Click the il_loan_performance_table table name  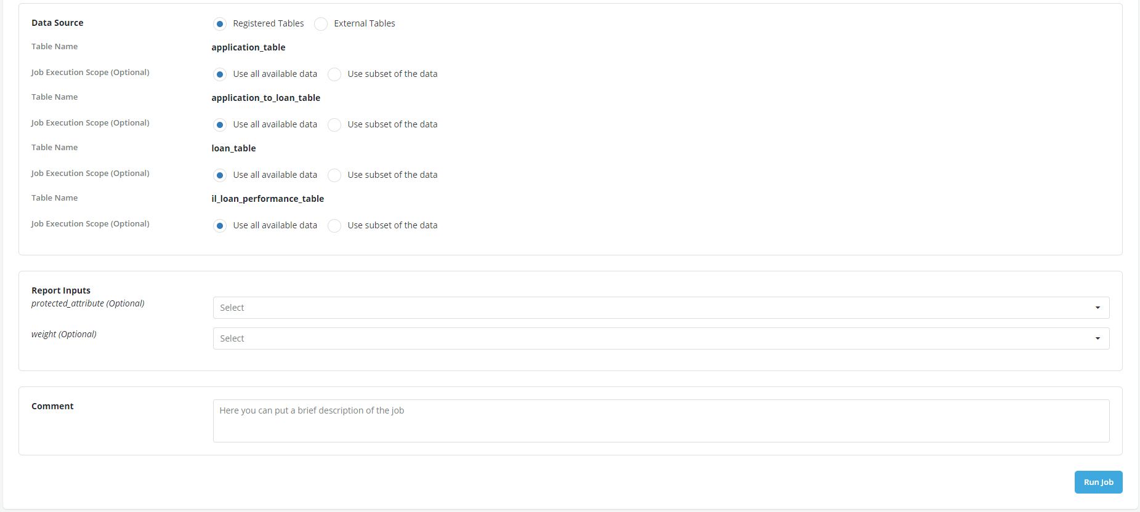click(x=267, y=199)
